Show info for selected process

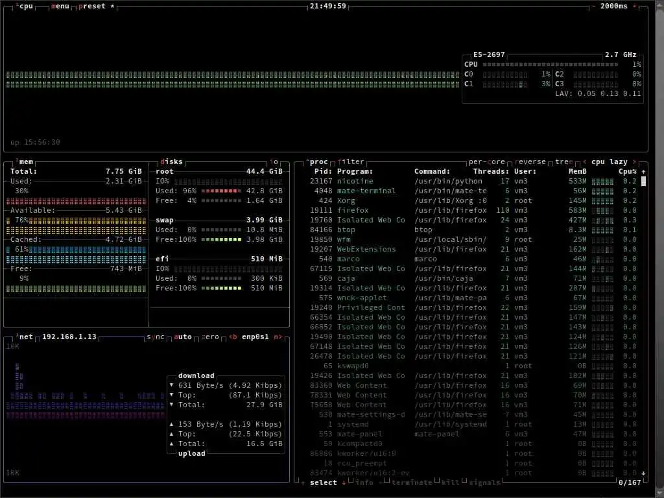(364, 482)
